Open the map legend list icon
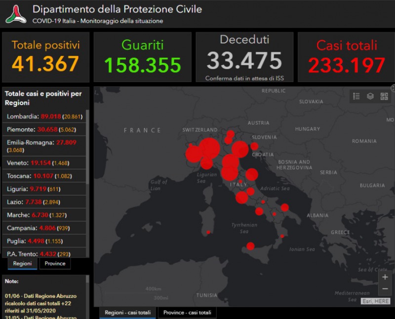The width and height of the screenshot is (395, 319). (356, 96)
